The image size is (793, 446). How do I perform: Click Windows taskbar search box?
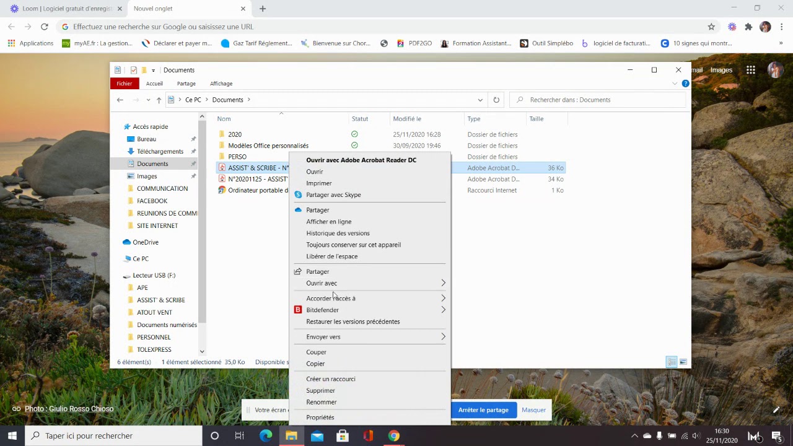pos(114,435)
